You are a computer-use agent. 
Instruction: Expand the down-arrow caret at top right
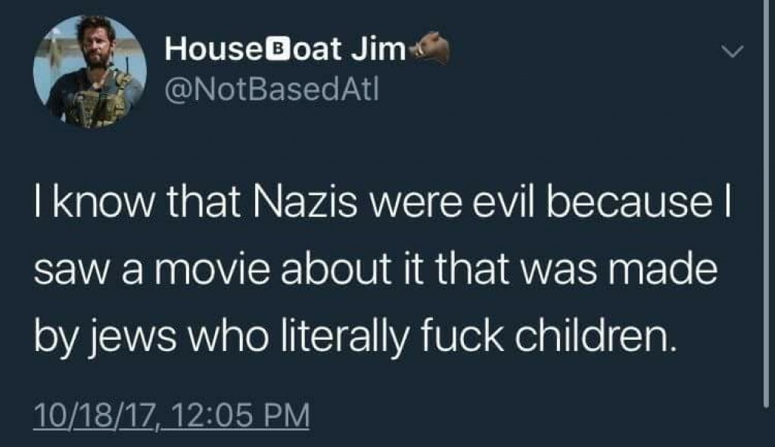pyautogui.click(x=732, y=51)
